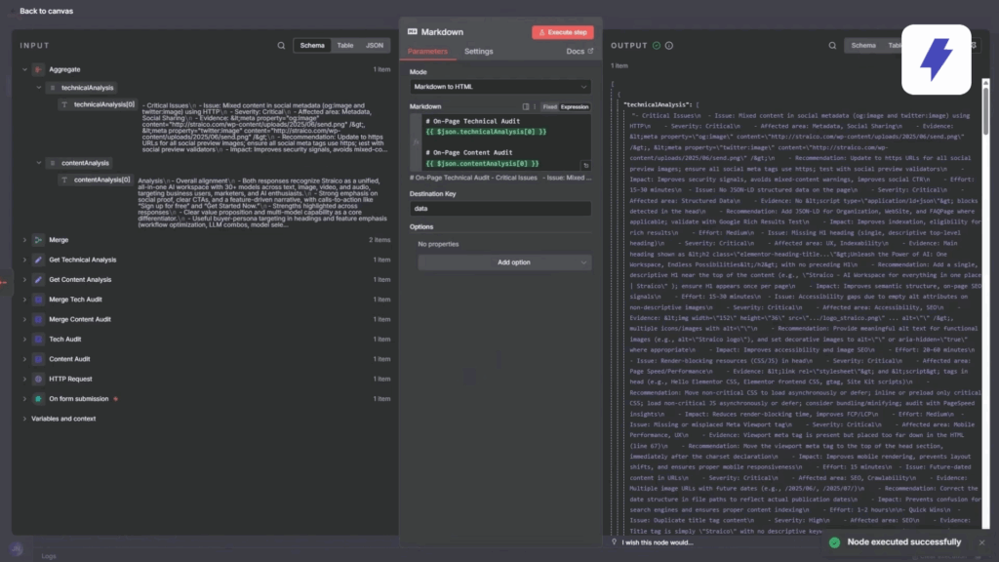Click the search icon in the Input panel
The height and width of the screenshot is (562, 999).
coord(281,46)
